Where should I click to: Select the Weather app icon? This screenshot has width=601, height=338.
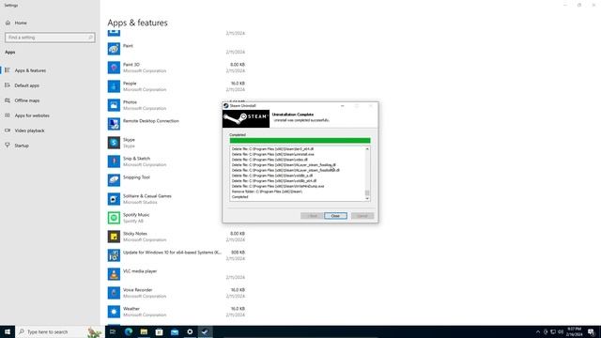(x=114, y=312)
